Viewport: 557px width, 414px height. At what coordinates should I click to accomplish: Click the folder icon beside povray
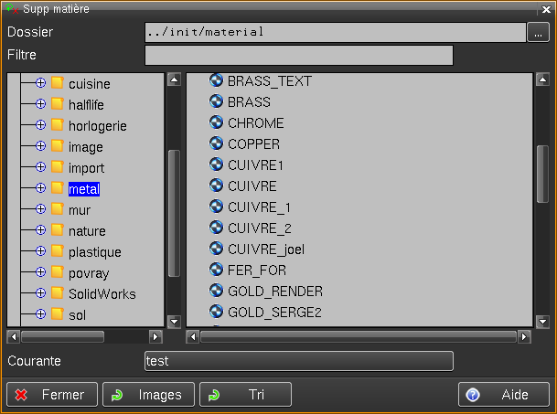click(57, 272)
